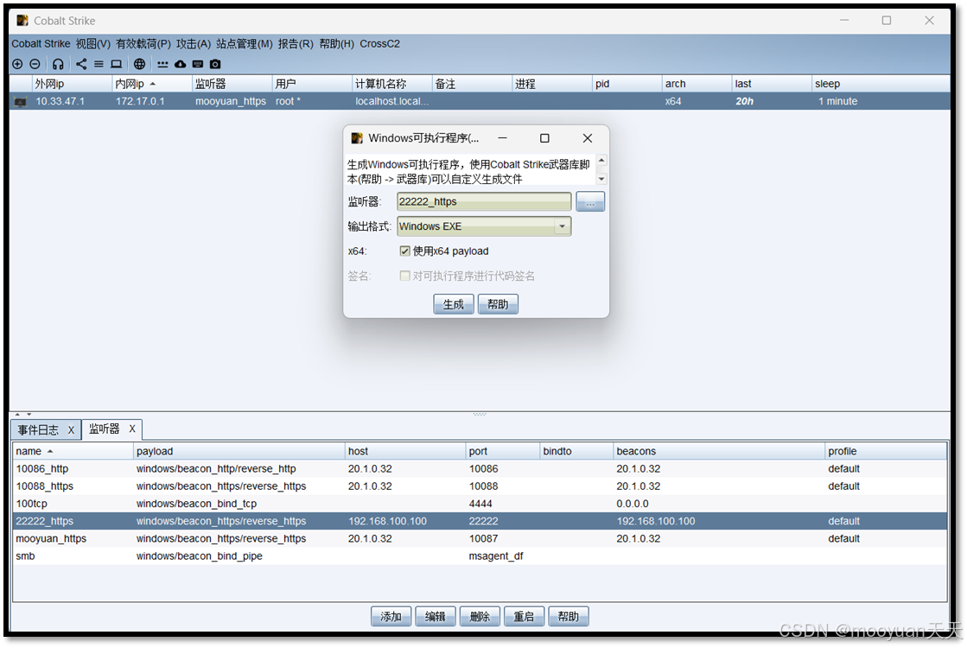Click the 生成 button in dialog

pyautogui.click(x=454, y=304)
